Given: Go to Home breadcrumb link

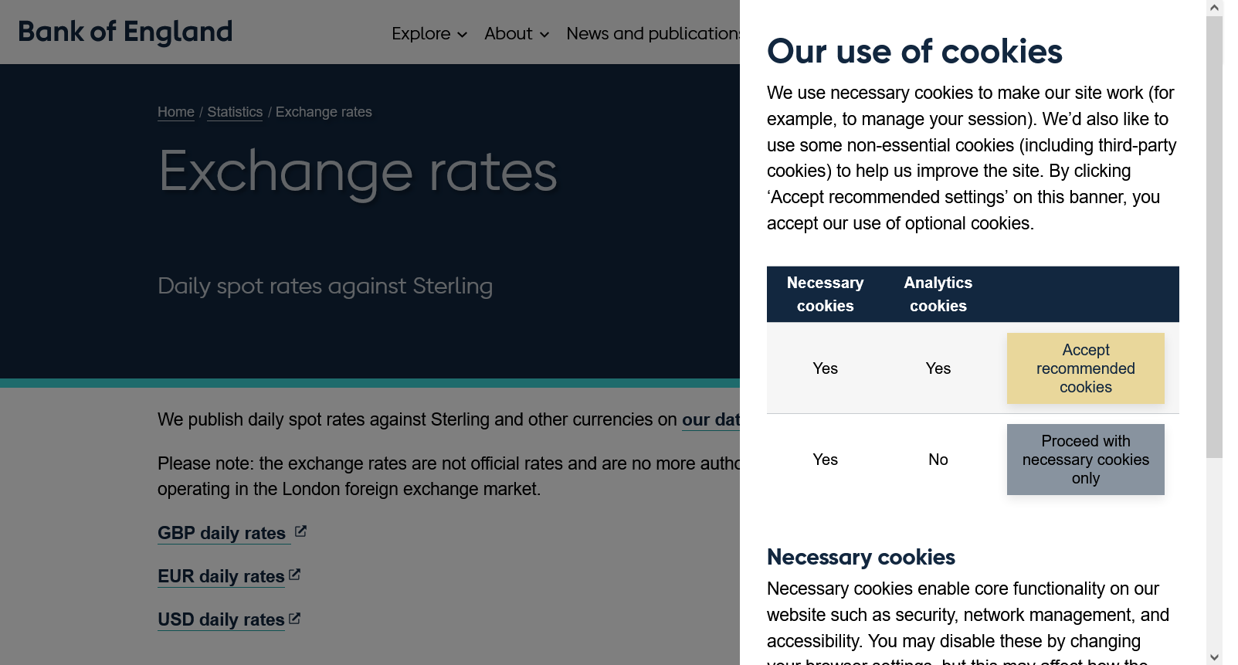Looking at the screenshot, I should coord(176,112).
